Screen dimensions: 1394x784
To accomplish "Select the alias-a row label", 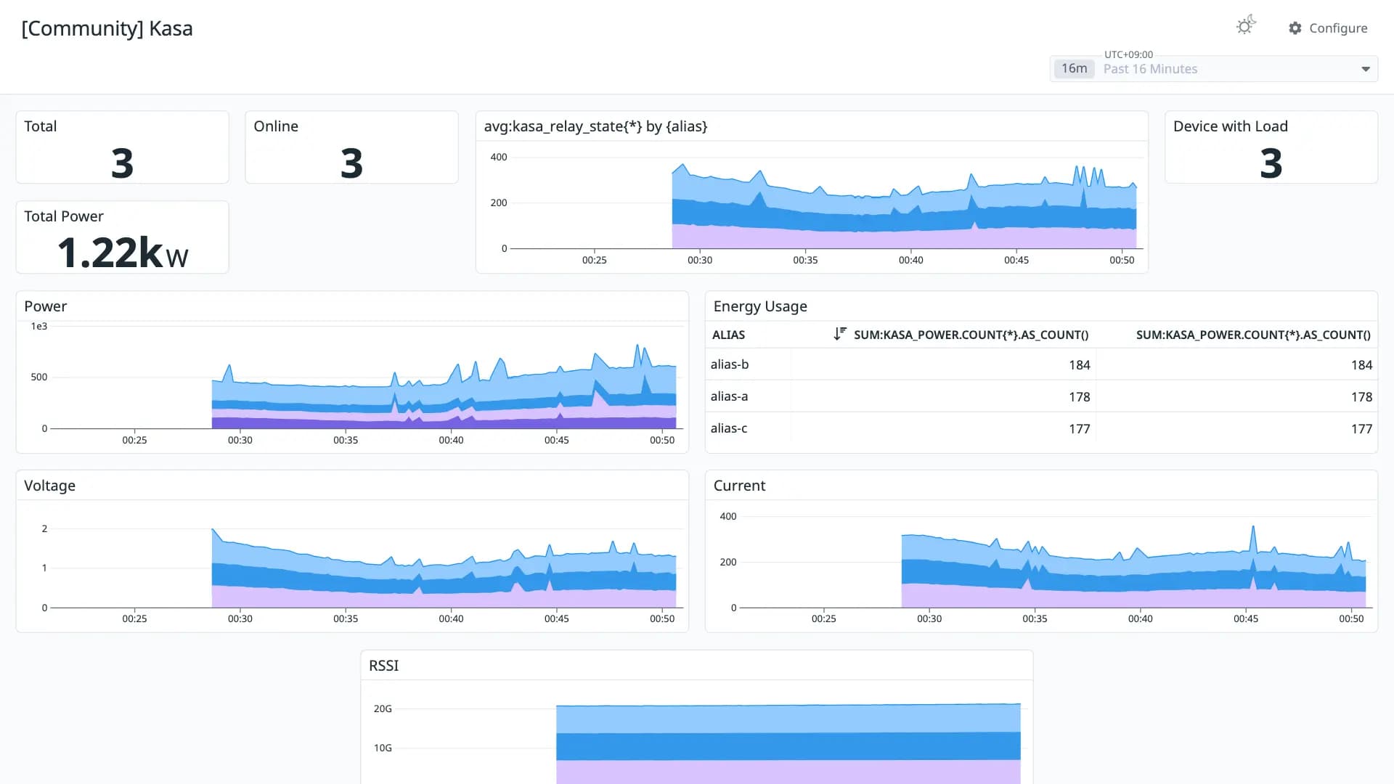I will (x=729, y=396).
